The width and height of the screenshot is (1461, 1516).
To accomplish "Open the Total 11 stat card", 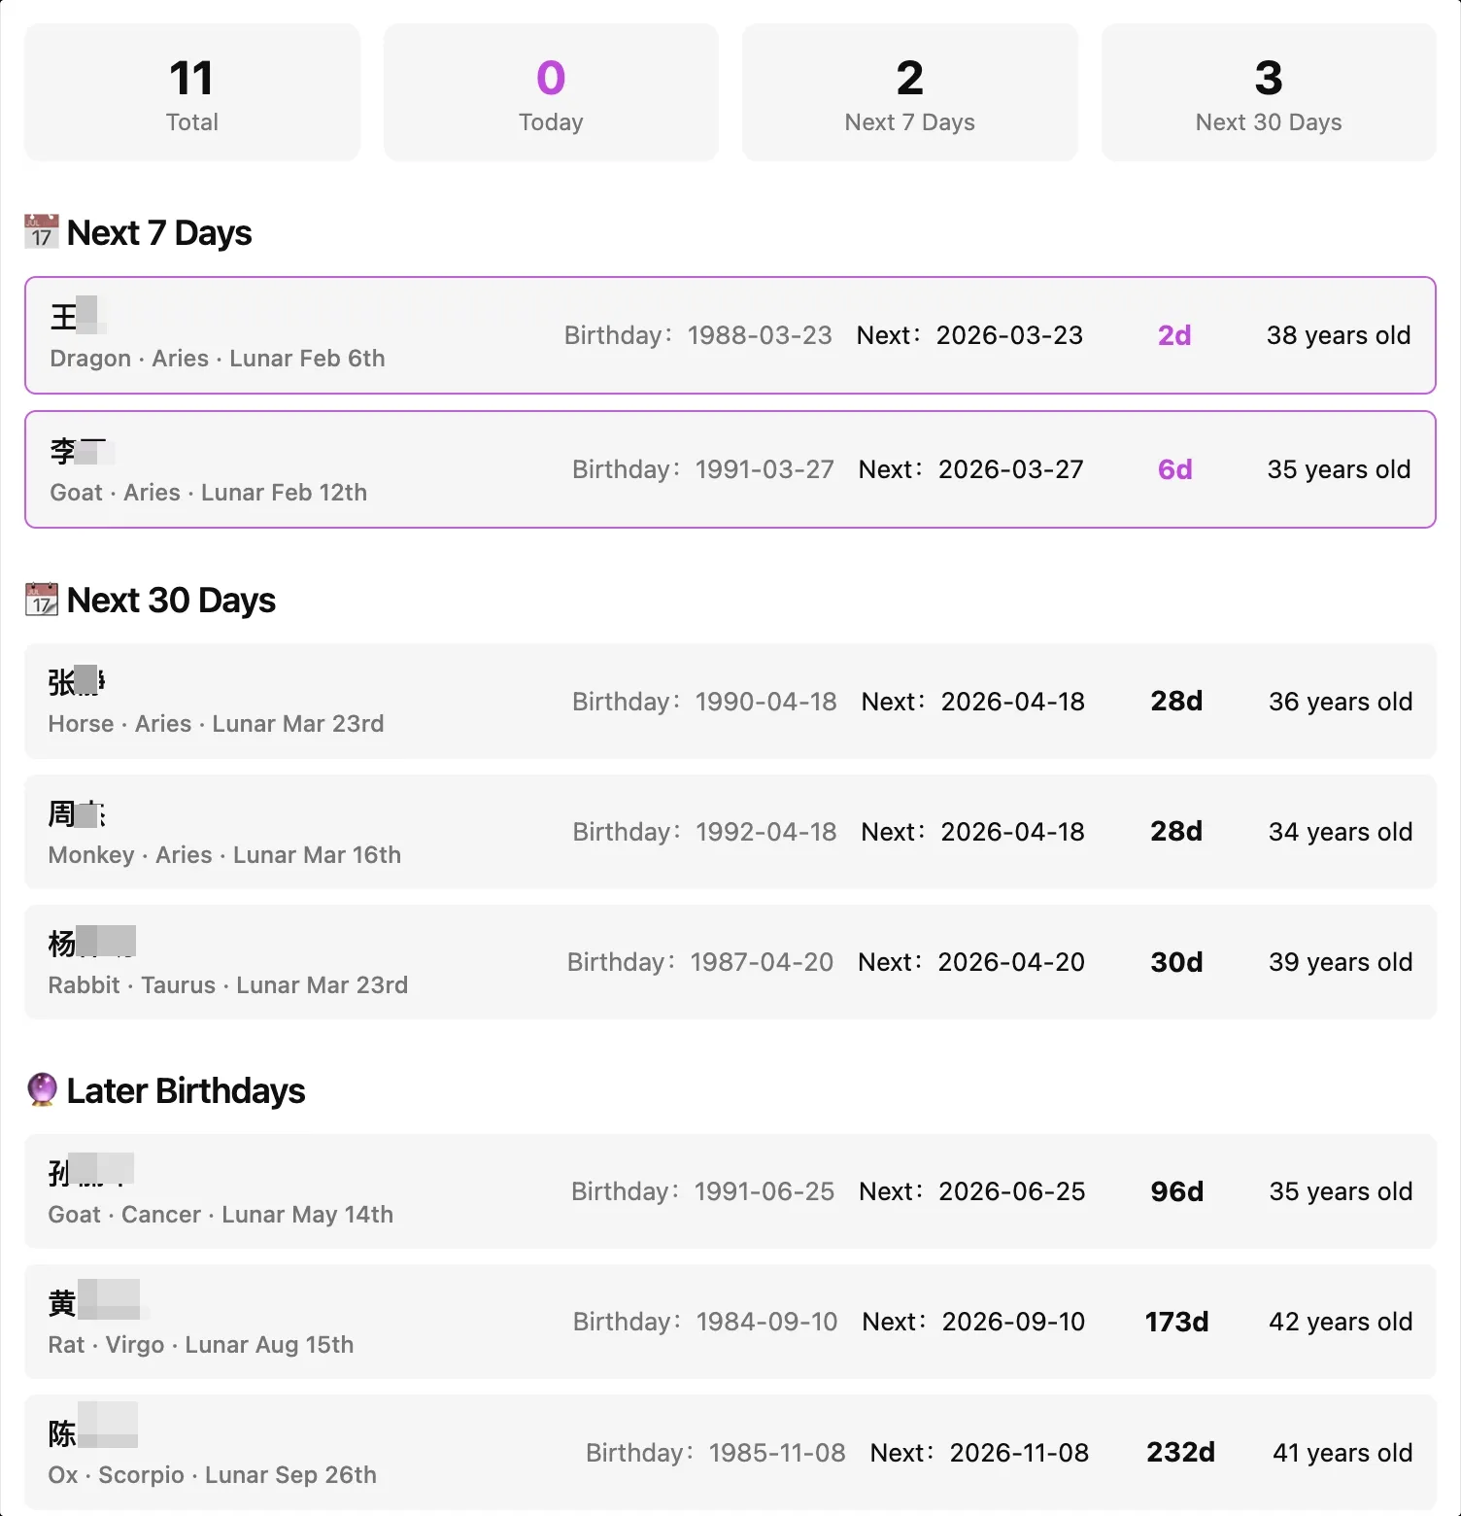I will [x=192, y=92].
